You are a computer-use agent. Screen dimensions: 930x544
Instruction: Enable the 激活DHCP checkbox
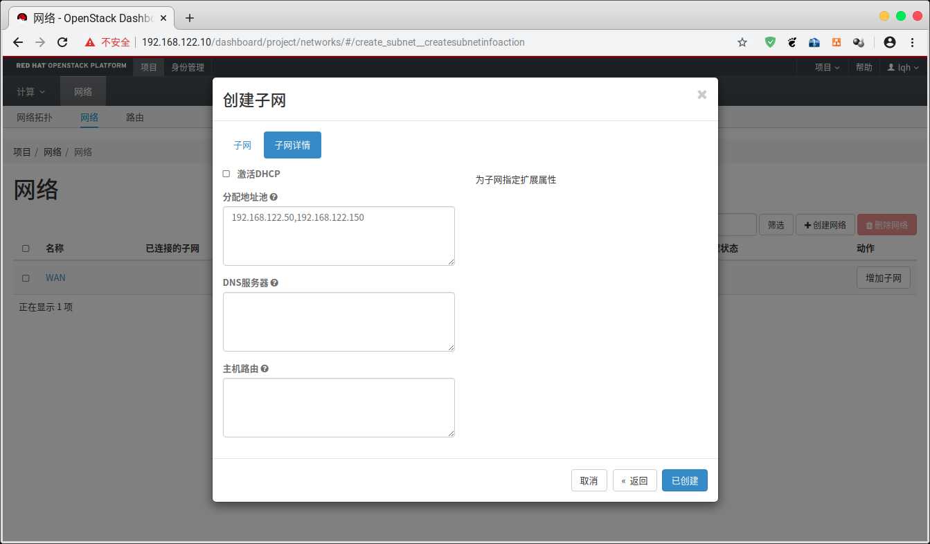(x=226, y=174)
